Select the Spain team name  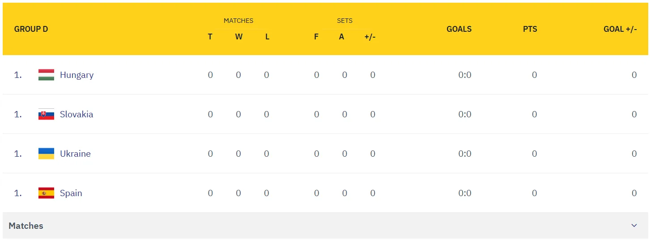pos(71,193)
